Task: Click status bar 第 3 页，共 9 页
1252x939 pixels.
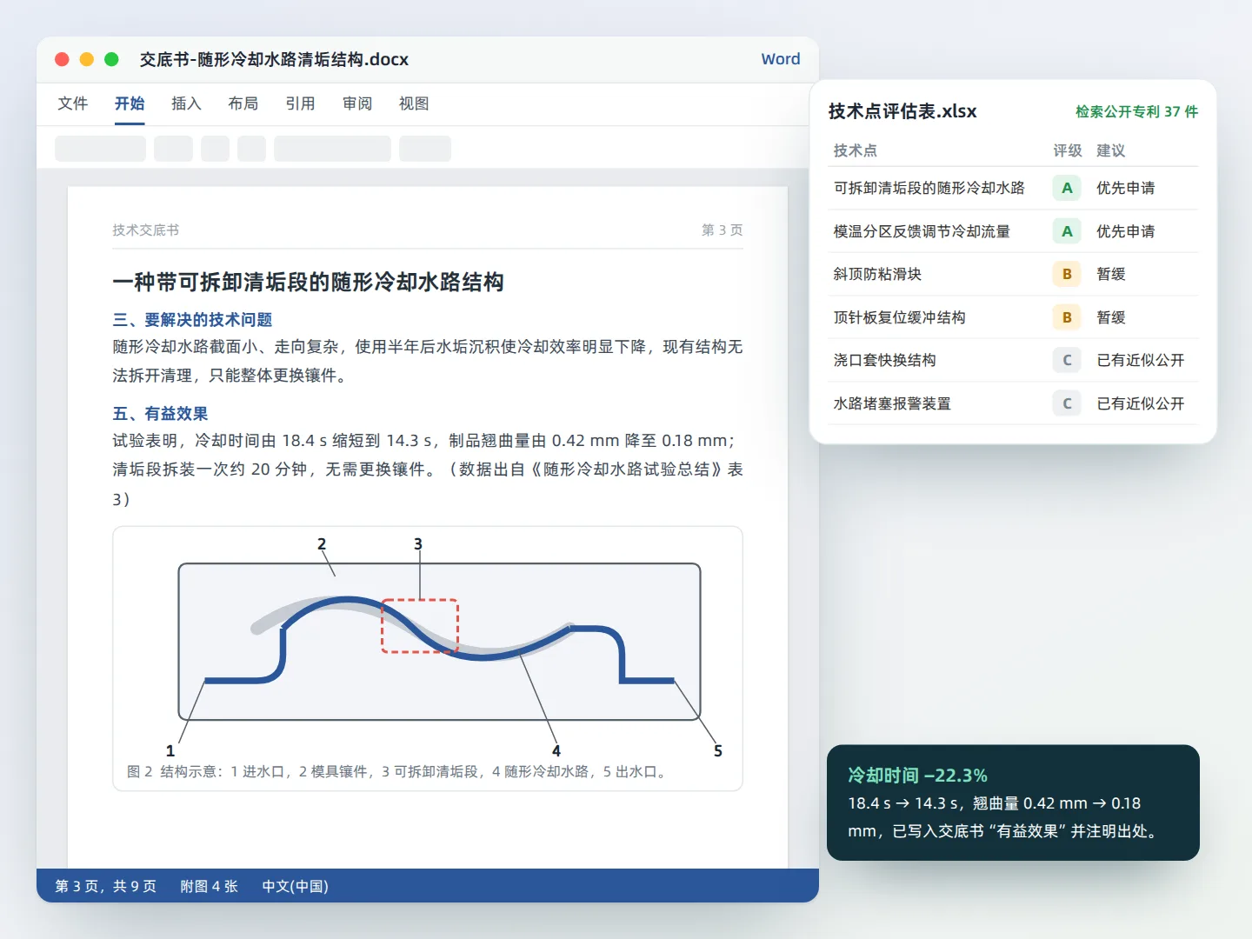Action: [x=105, y=886]
